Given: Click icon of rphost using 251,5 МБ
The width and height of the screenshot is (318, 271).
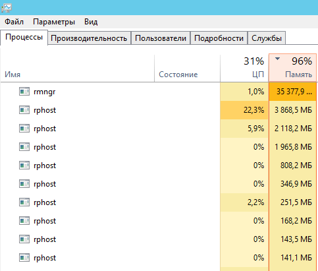Looking at the screenshot, I should pyautogui.click(x=24, y=202).
